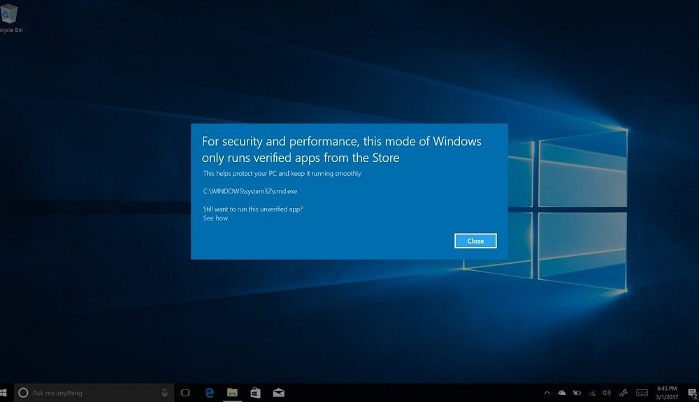The image size is (699, 402).
Task: Open File Explorer from the taskbar
Action: [x=232, y=393]
